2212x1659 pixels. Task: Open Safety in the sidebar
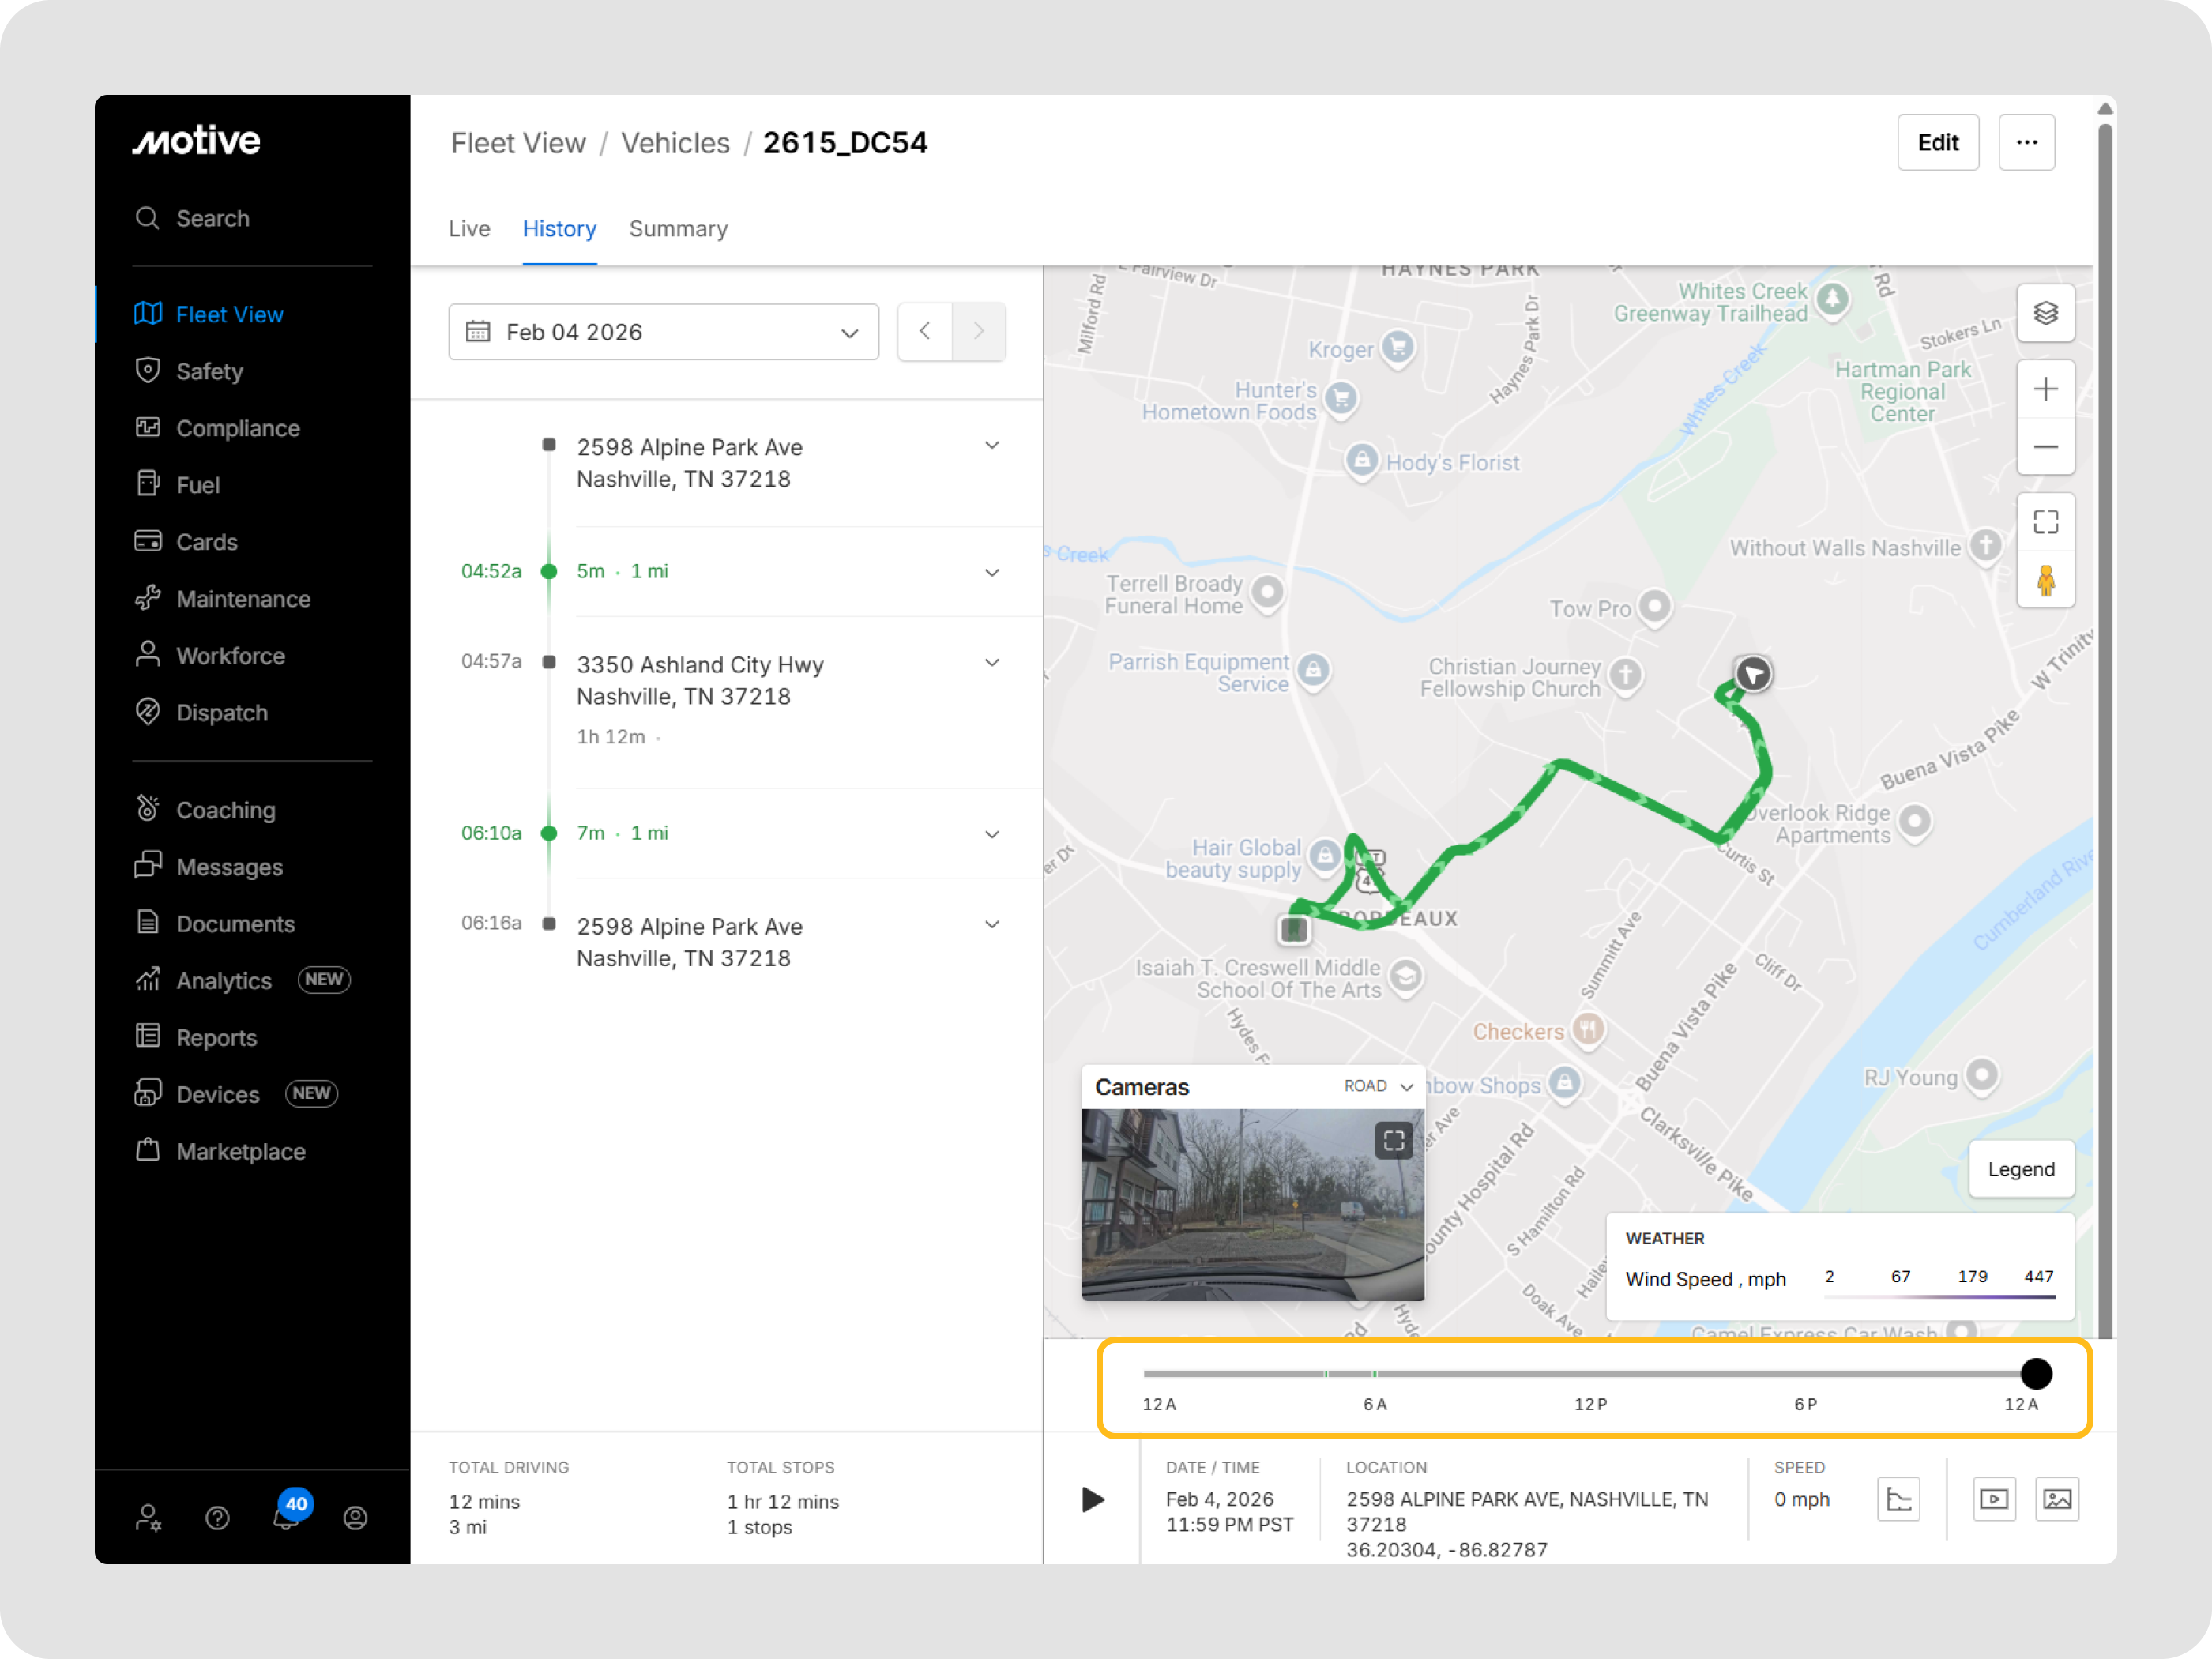(x=209, y=371)
